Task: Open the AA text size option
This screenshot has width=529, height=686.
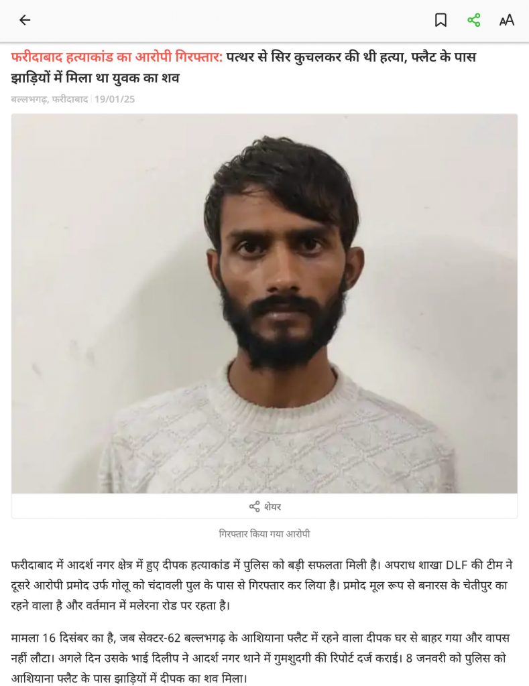Action: [x=507, y=20]
